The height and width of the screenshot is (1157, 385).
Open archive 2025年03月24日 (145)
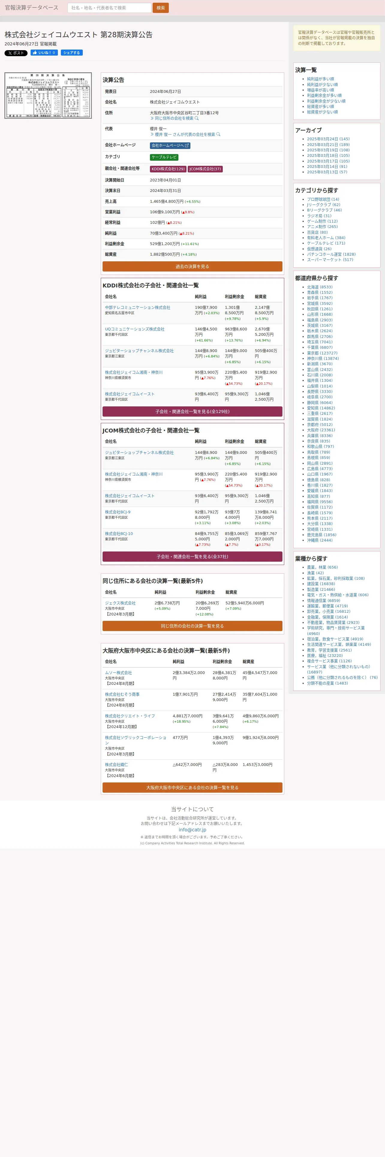(328, 139)
